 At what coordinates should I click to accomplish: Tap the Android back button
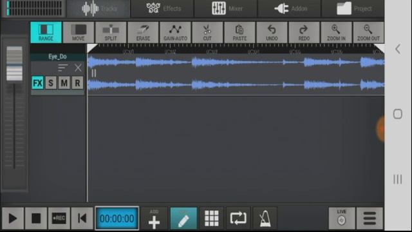coord(398,49)
